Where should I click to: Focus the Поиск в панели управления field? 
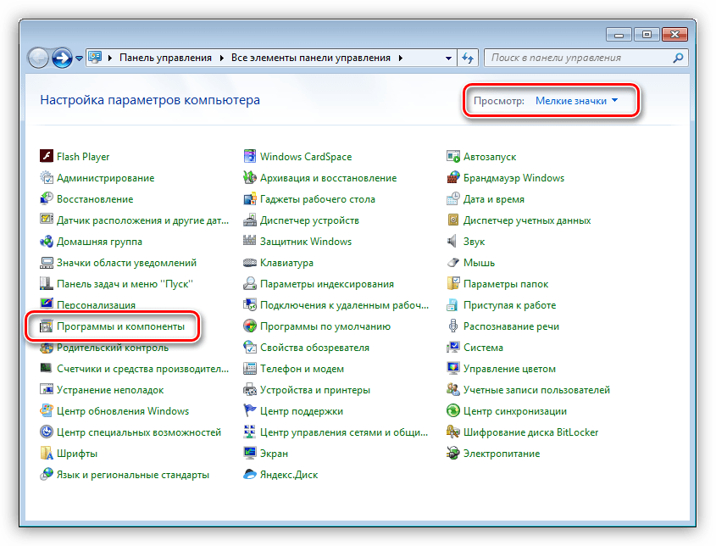tap(586, 58)
